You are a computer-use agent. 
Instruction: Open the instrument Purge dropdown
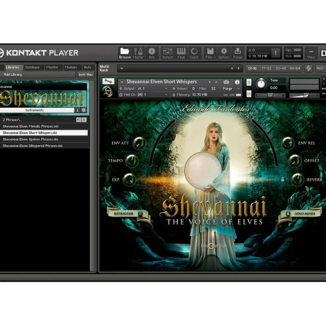pyautogui.click(x=231, y=88)
